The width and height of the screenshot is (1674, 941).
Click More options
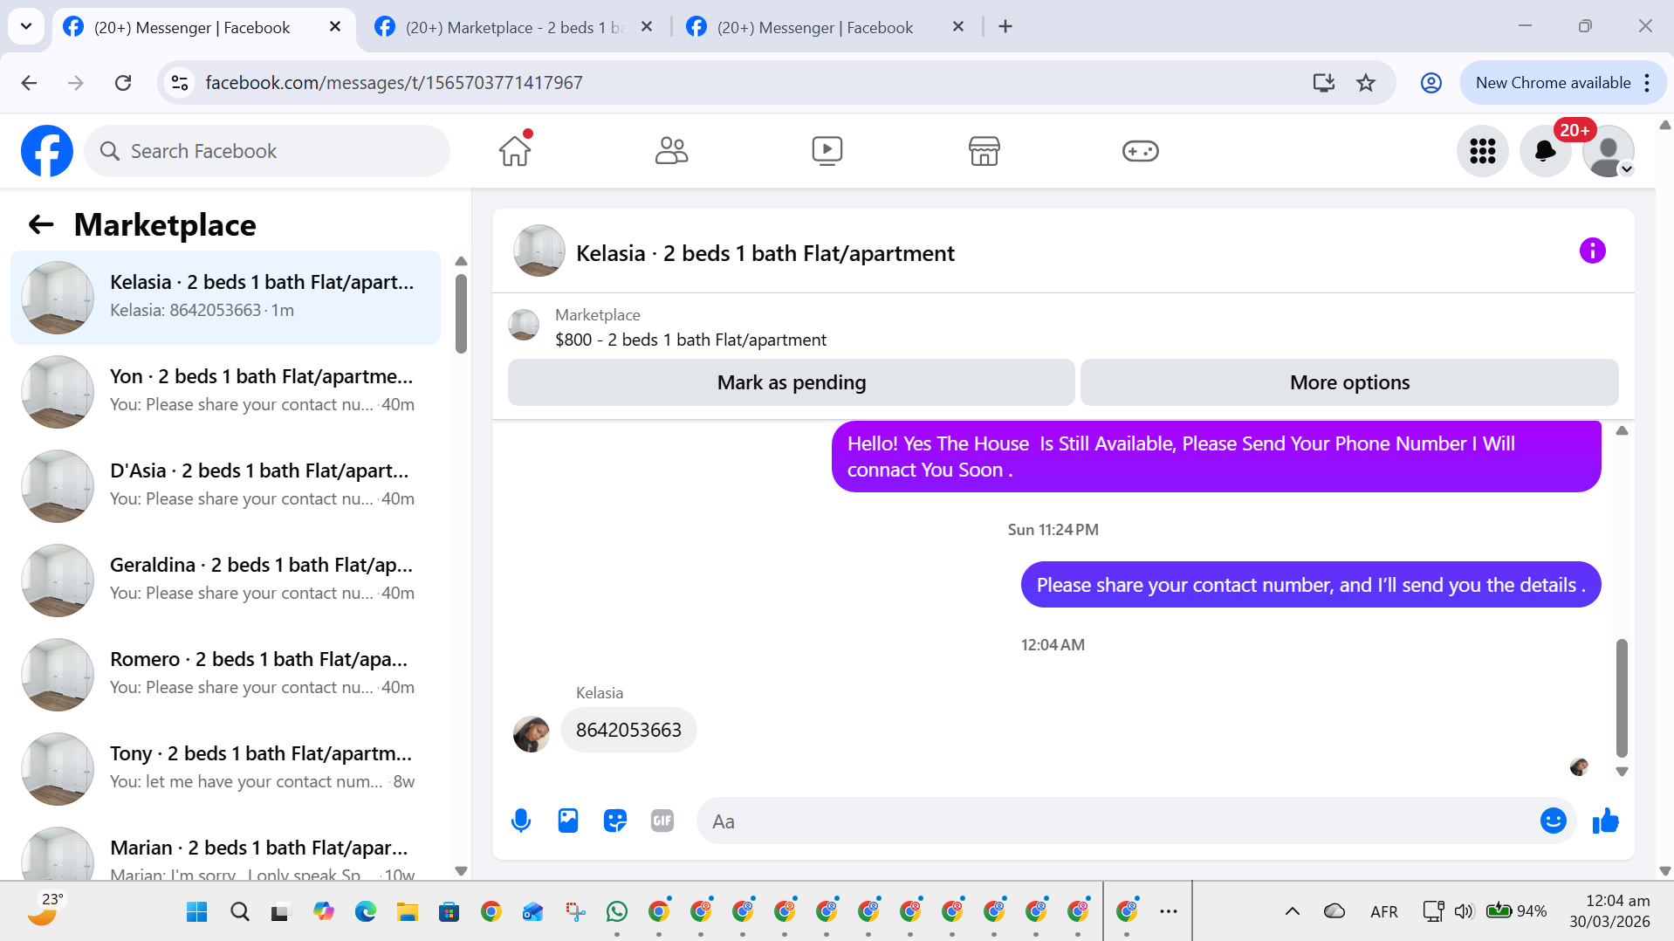pos(1349,382)
